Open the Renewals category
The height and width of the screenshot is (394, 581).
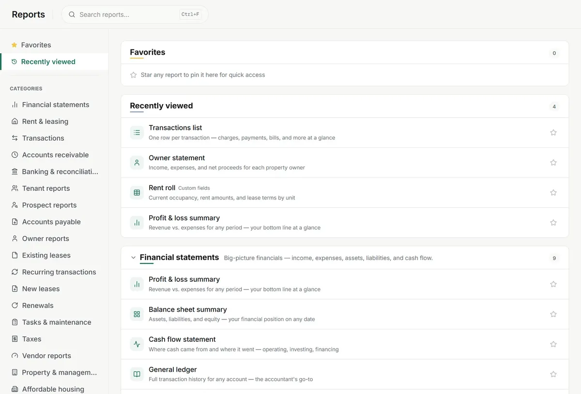(x=54, y=305)
